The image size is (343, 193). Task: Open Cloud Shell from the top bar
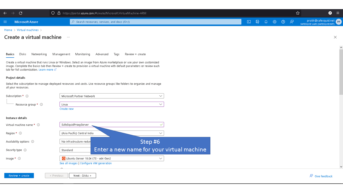click(x=249, y=22)
